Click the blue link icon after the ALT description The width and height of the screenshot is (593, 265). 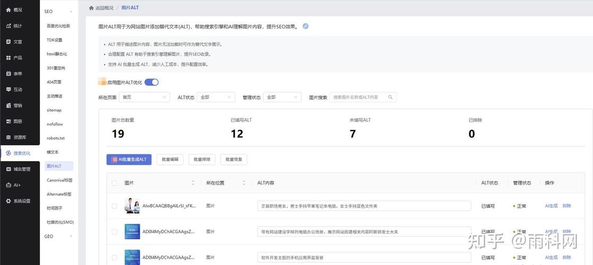306,26
